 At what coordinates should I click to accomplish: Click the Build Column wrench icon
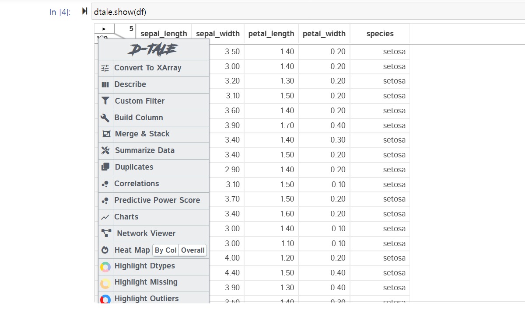[x=105, y=118]
